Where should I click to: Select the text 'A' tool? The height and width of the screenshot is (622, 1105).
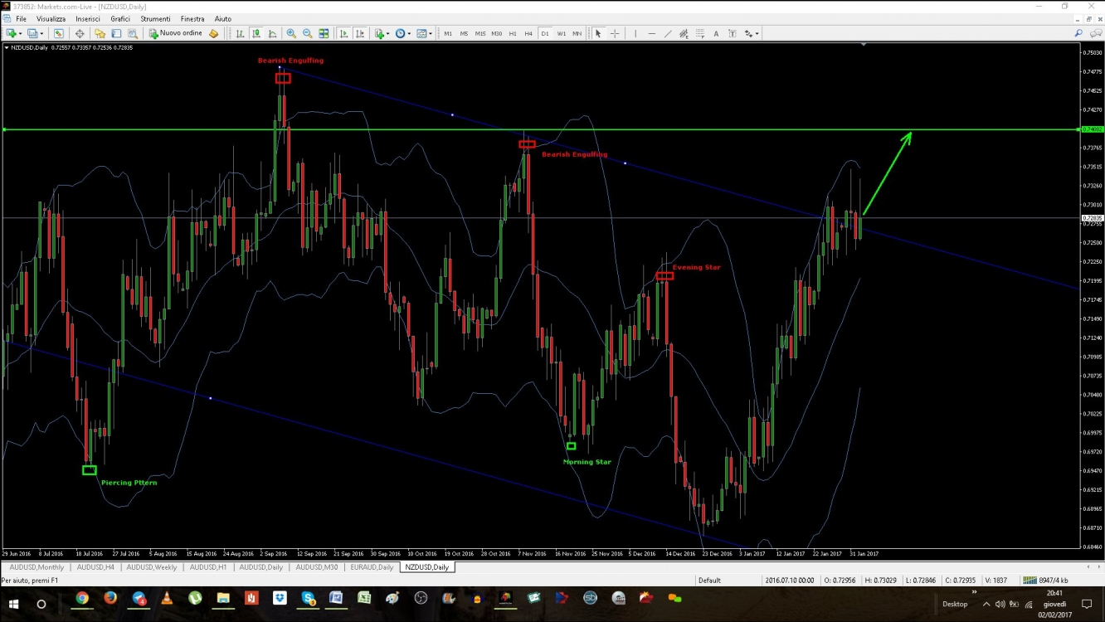click(716, 33)
